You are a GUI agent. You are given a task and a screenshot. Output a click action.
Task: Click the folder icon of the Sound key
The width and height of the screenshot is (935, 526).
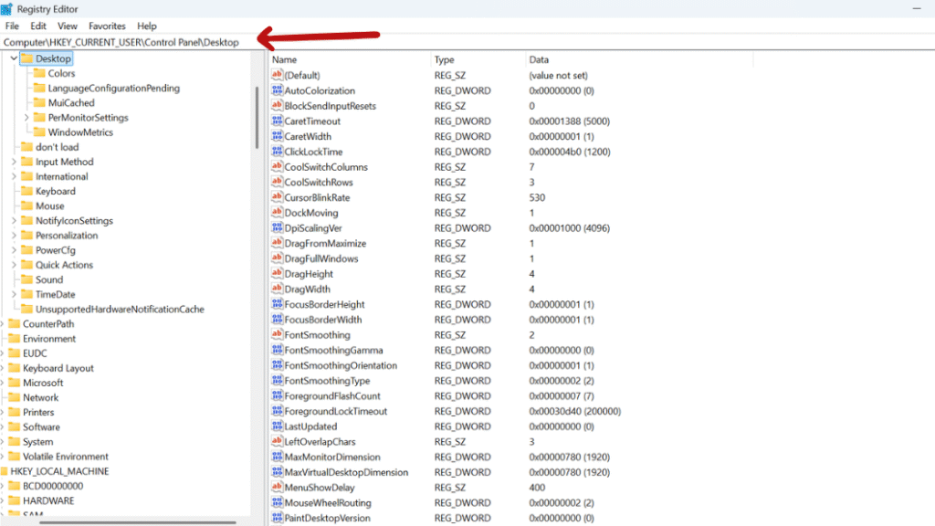pos(26,279)
